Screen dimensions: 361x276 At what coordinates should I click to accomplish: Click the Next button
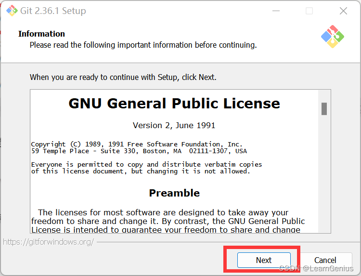point(264,260)
